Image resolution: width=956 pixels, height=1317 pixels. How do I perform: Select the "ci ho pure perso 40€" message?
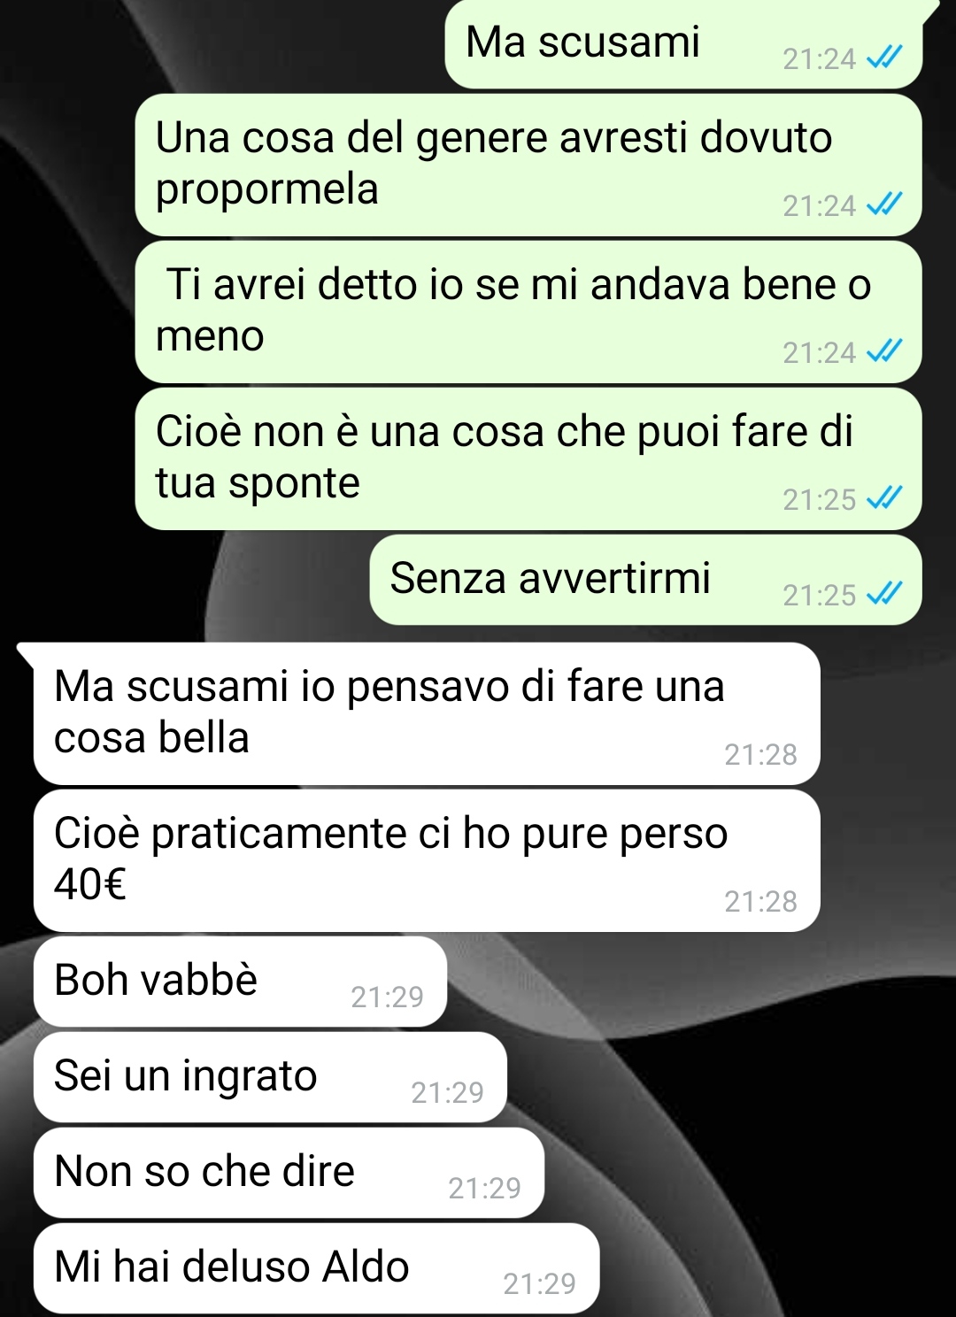pos(427,861)
